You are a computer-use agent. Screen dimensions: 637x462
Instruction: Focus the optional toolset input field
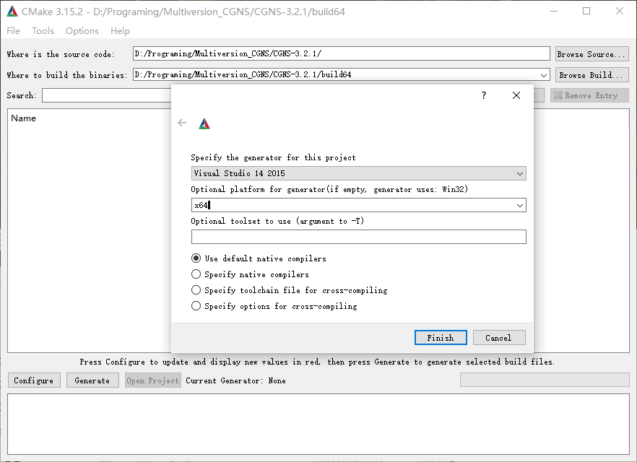[359, 237]
